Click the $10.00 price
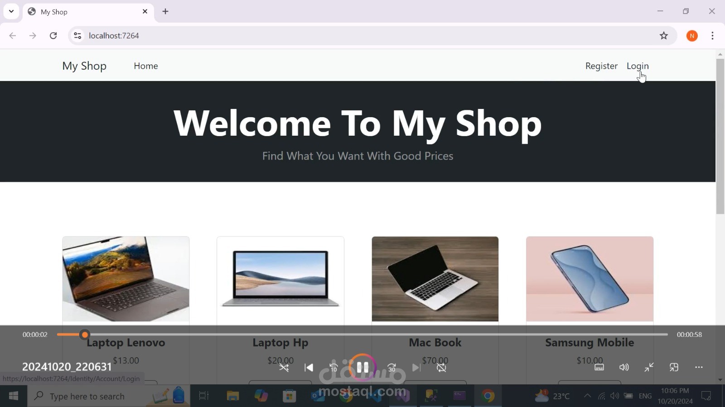The image size is (725, 407). 590,360
